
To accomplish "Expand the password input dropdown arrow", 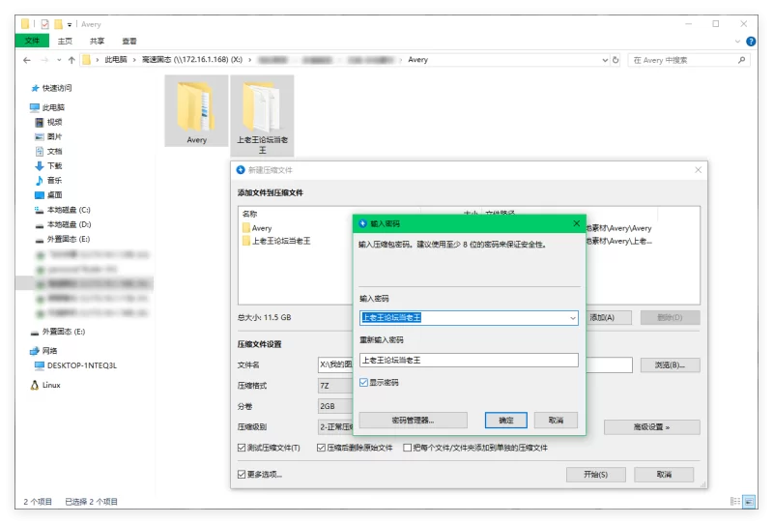I will point(572,318).
